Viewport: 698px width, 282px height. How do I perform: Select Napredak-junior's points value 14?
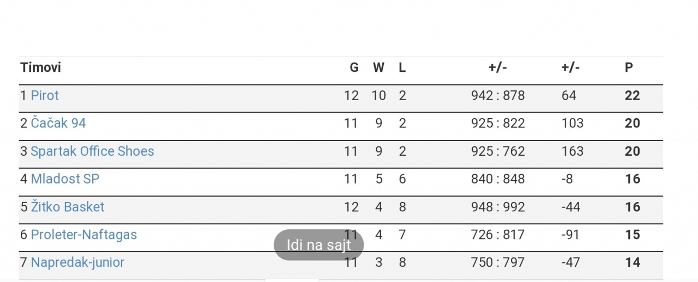[632, 262]
